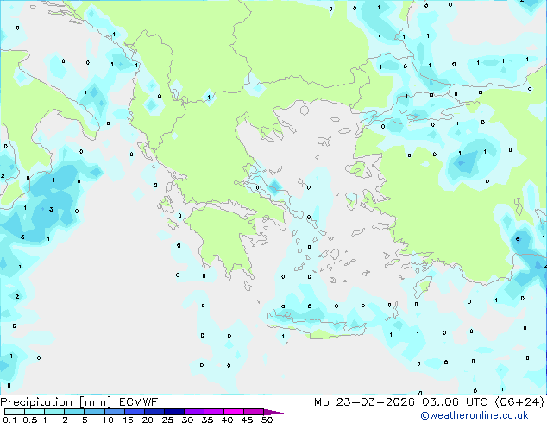
Task: Click the 10–15 mm legend swatch
Action: pos(114,412)
